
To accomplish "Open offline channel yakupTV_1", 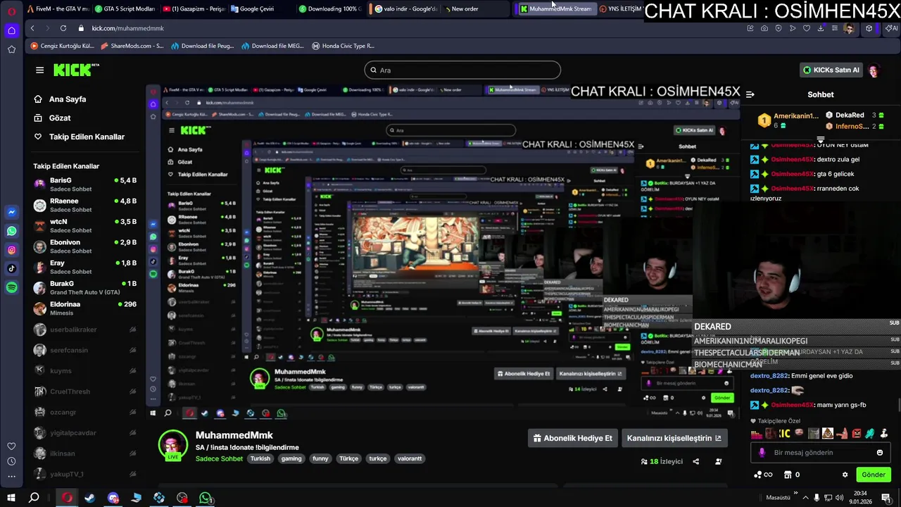I will (x=85, y=474).
